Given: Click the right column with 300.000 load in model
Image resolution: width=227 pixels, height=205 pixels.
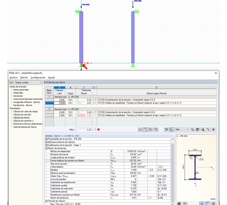Looking at the screenshot, I should (133, 37).
